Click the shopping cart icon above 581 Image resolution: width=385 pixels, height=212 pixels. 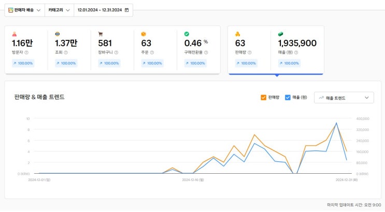[101, 34]
